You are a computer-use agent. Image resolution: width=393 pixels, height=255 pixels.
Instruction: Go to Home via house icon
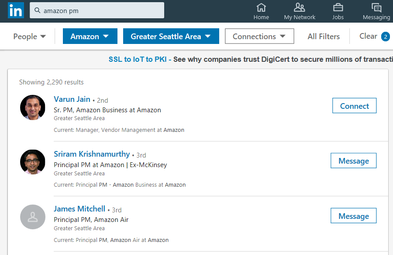pyautogui.click(x=261, y=8)
